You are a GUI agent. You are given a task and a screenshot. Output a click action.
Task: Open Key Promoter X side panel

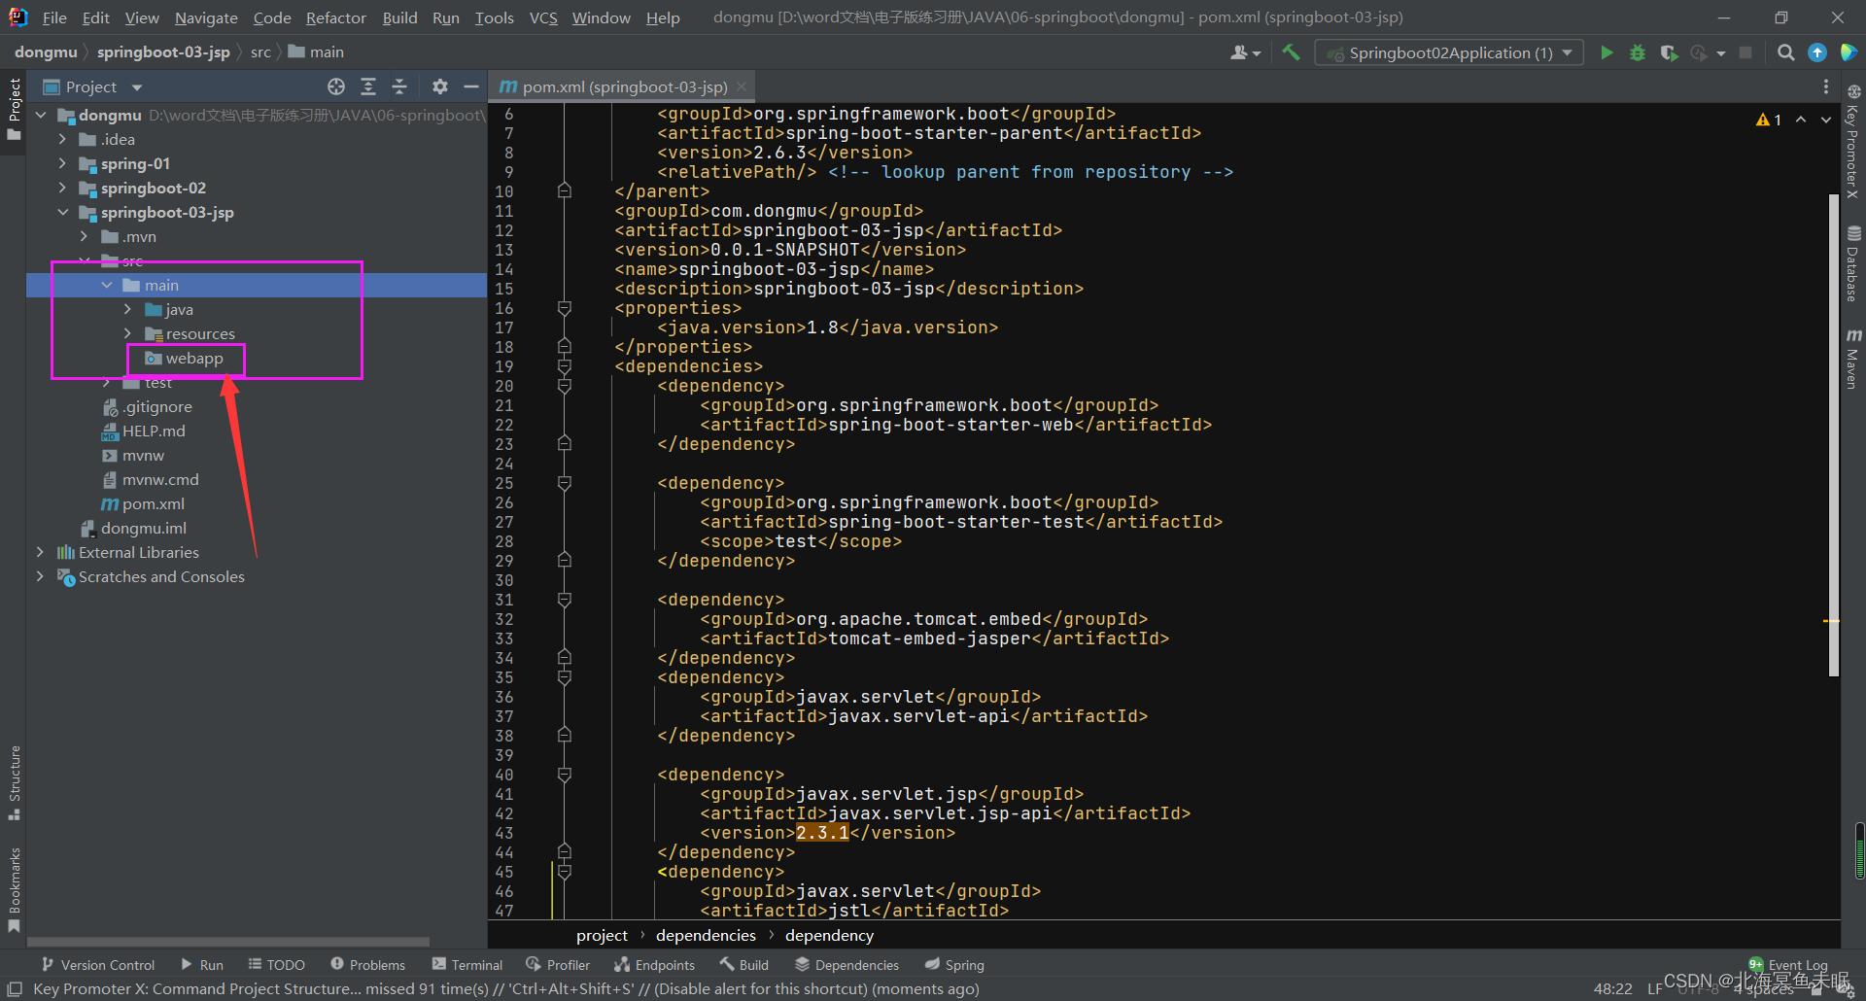(x=1853, y=141)
